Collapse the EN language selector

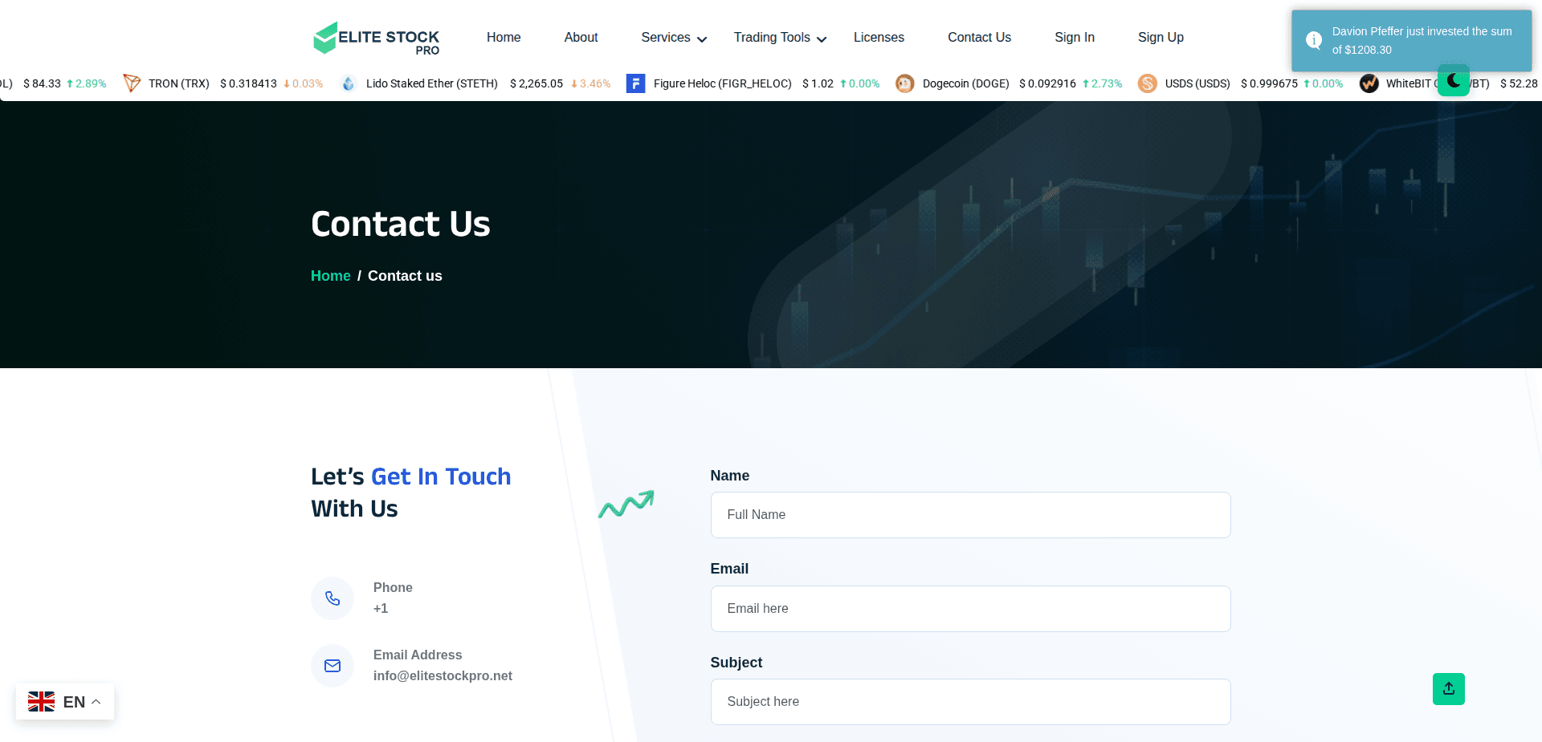(x=96, y=700)
